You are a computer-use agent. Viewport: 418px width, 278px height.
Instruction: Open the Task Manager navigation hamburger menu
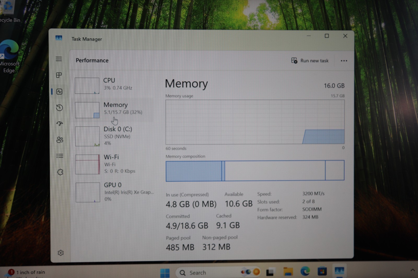59,59
